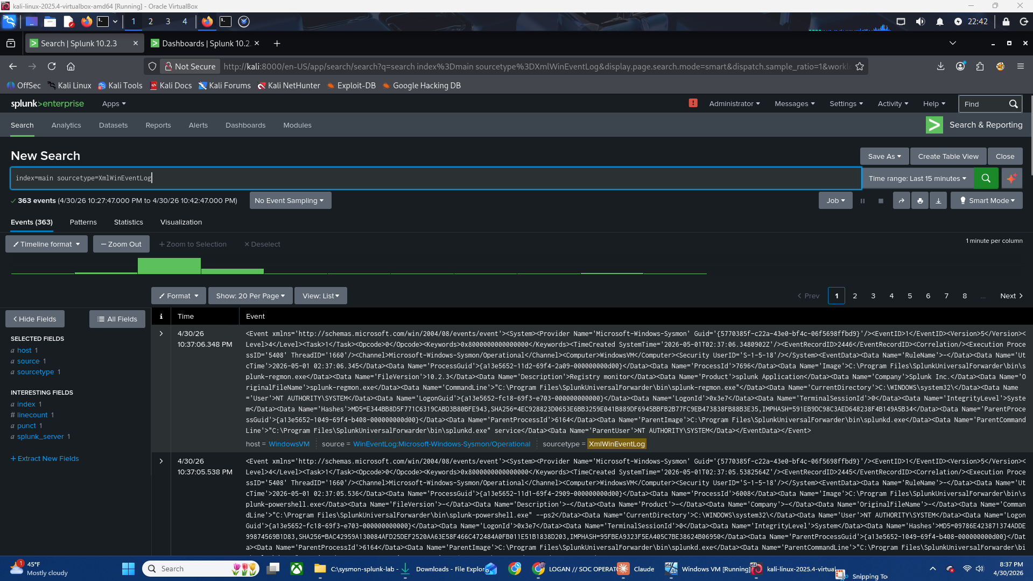Open the Datasets nav item
1033x581 pixels.
pyautogui.click(x=113, y=125)
